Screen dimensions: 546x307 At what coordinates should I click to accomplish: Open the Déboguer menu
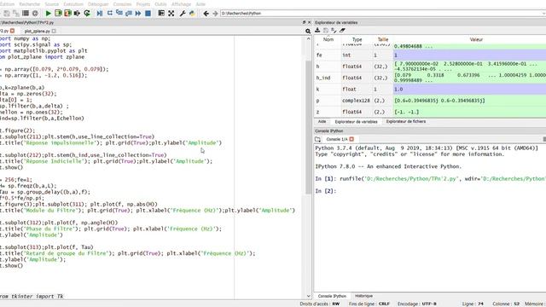[x=98, y=4]
